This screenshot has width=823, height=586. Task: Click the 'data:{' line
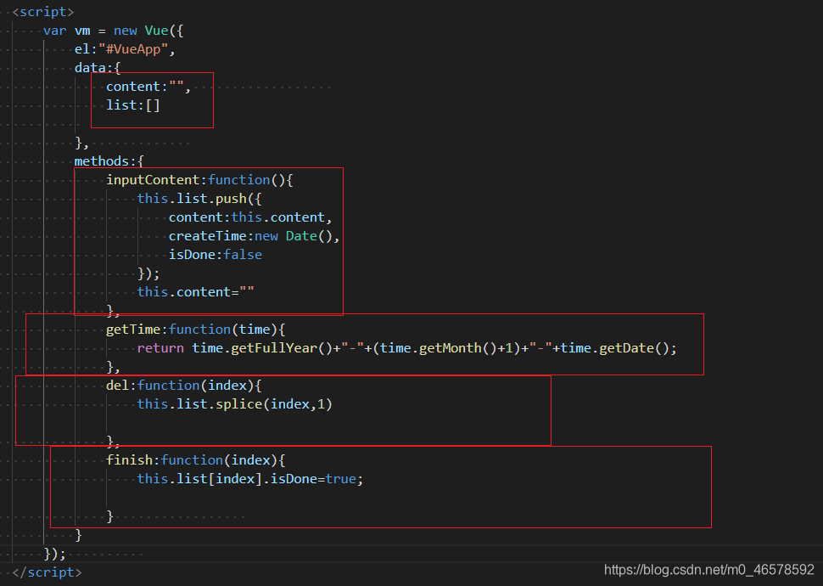98,68
